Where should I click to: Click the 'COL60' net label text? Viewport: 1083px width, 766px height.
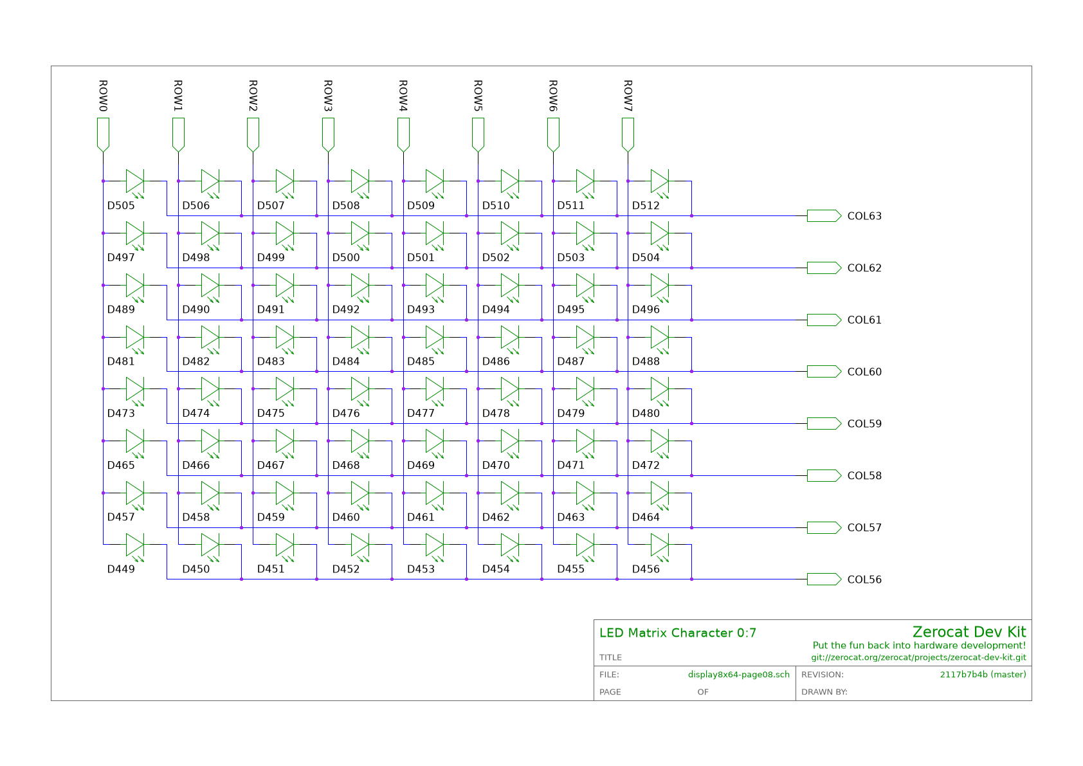[864, 372]
